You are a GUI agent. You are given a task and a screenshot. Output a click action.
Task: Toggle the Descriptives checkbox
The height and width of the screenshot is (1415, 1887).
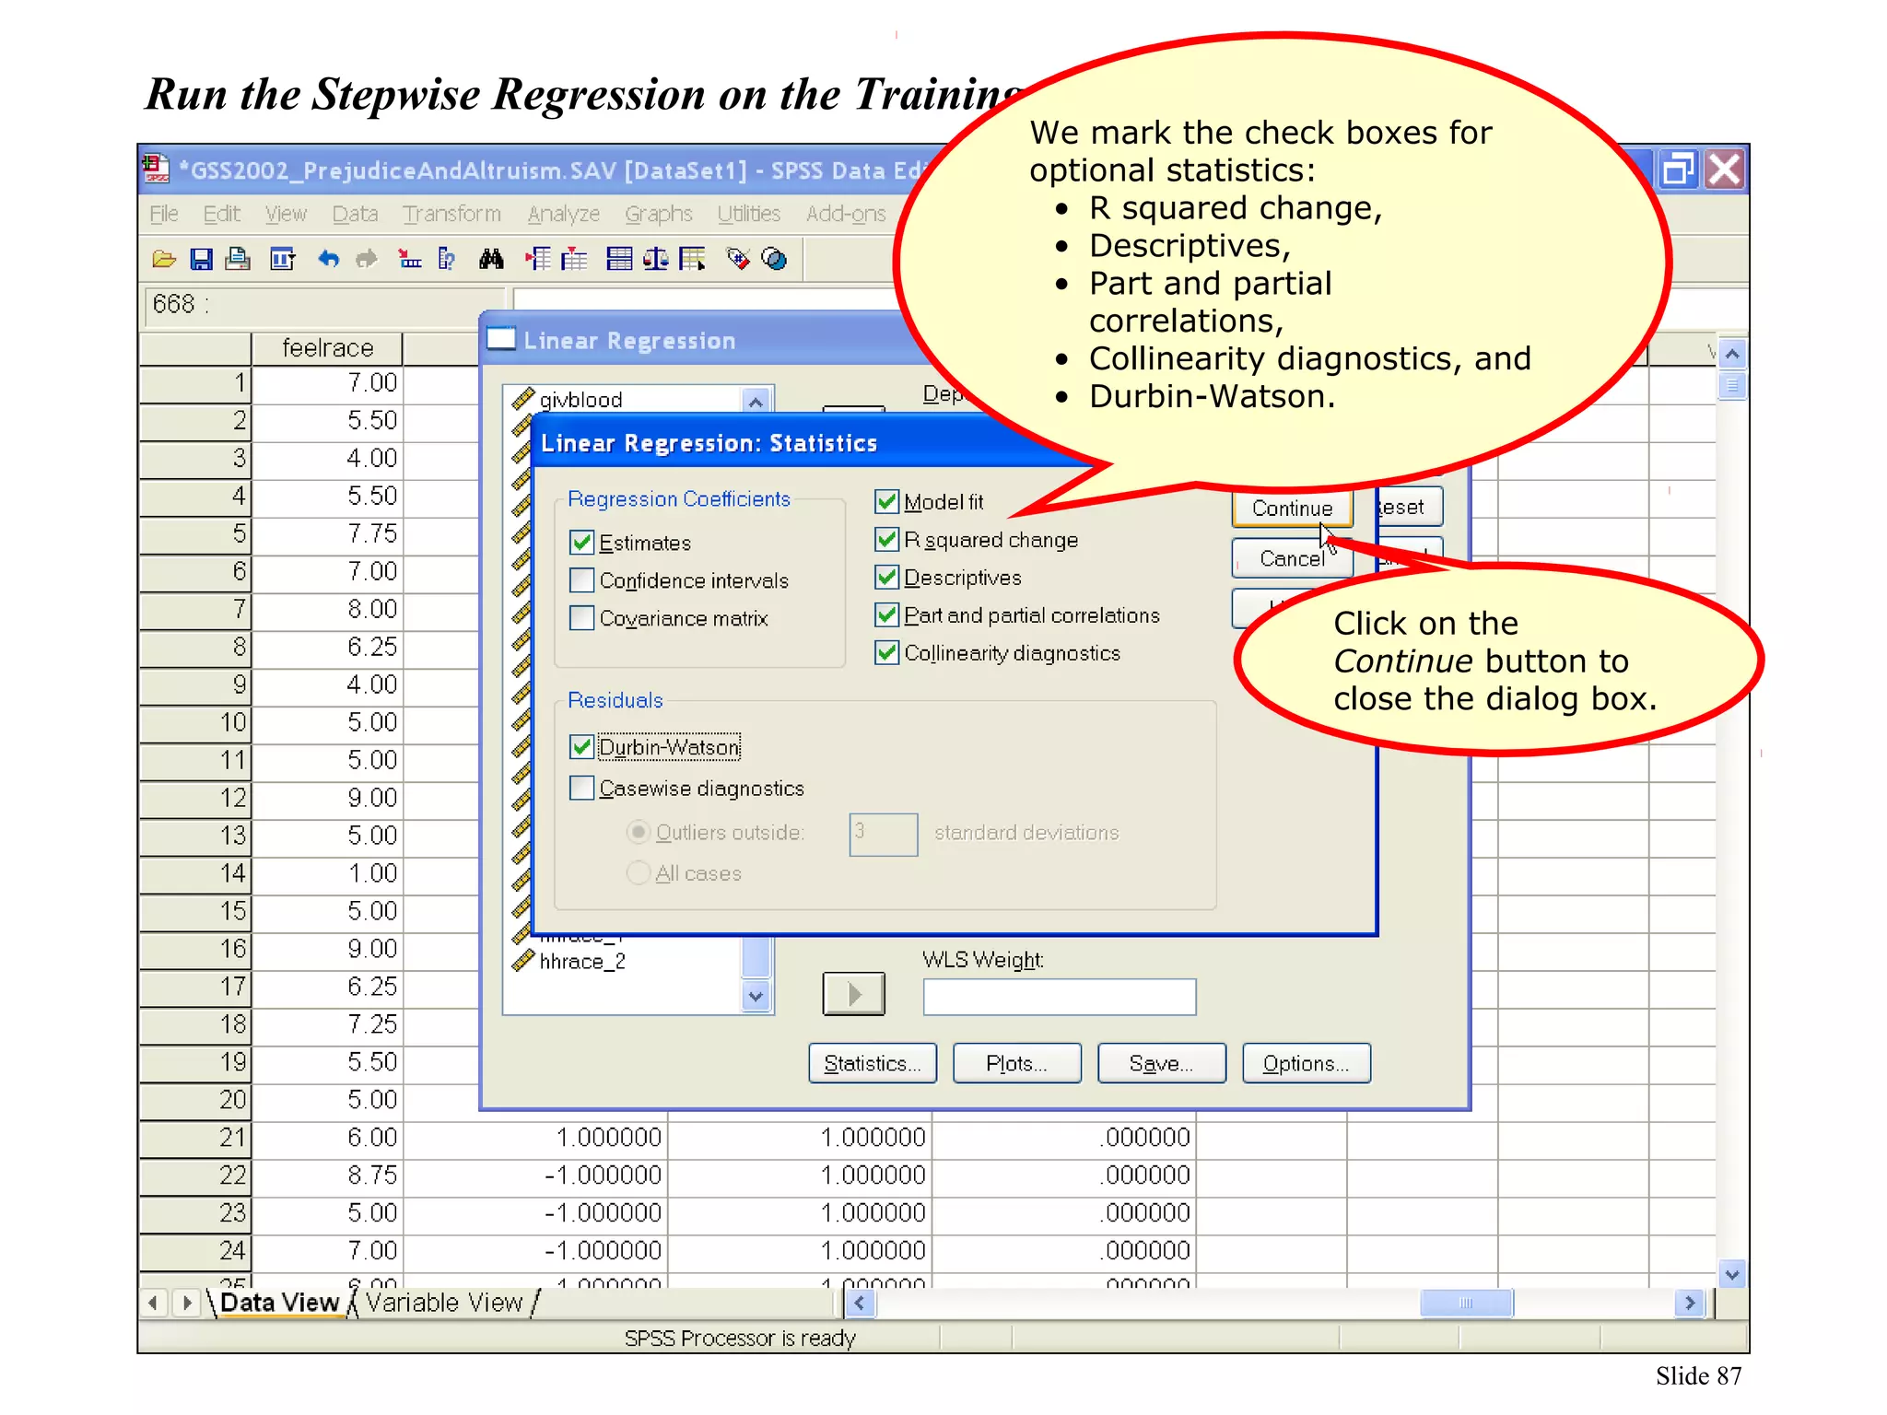pyautogui.click(x=886, y=578)
